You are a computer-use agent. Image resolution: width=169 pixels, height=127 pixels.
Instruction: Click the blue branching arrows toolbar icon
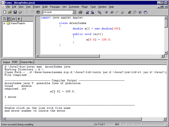coord(140,12)
